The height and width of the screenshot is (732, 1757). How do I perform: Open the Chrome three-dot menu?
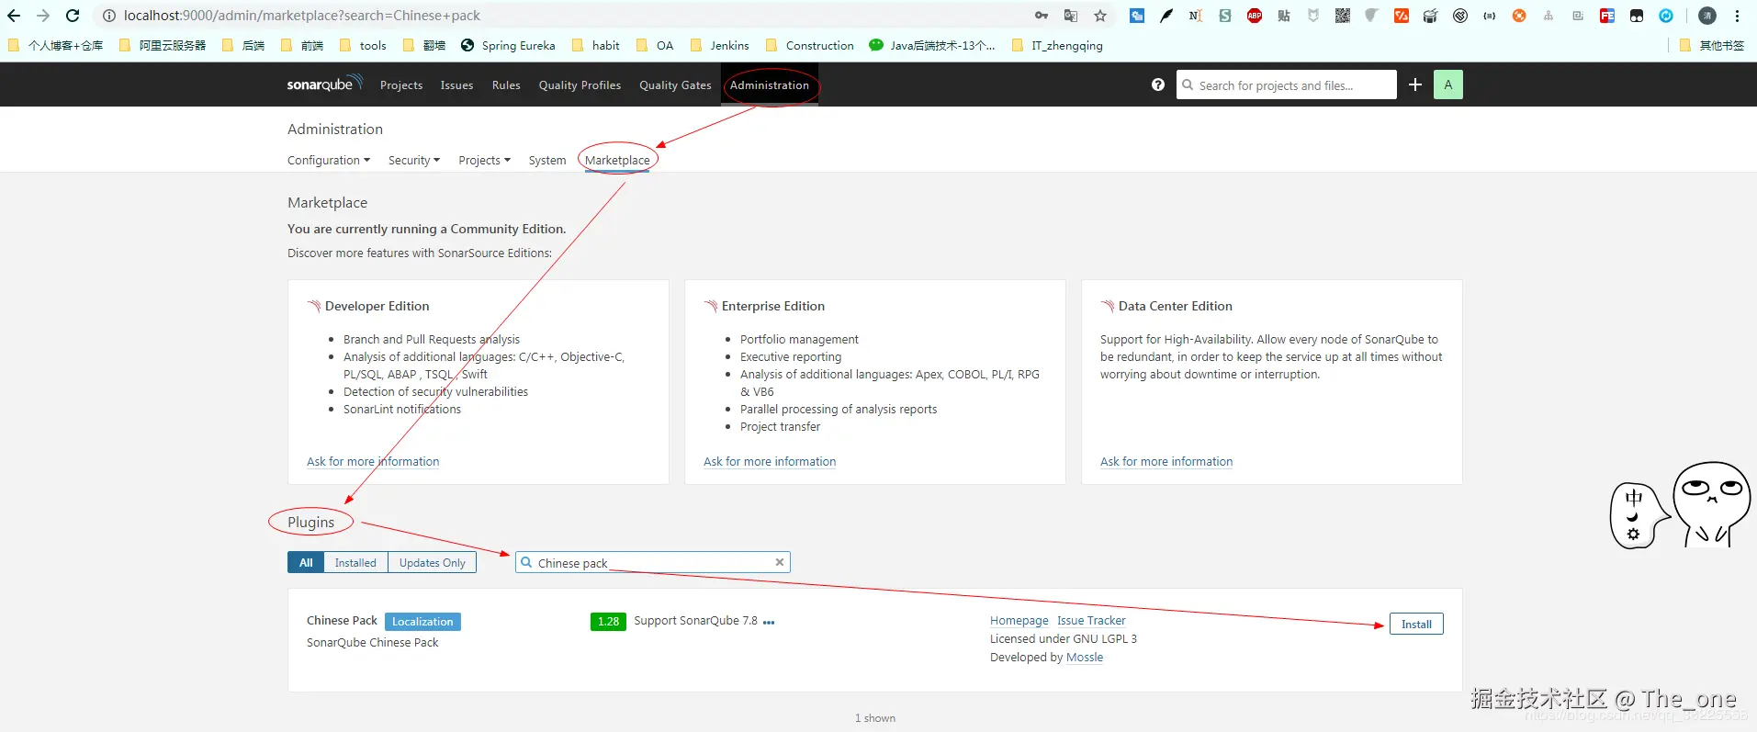1737,16
